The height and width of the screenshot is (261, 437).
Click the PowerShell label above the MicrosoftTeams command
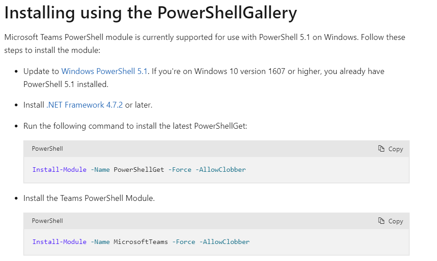tap(47, 221)
